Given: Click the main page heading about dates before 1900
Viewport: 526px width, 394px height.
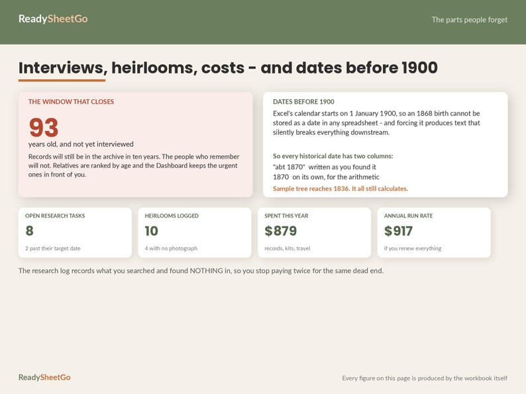Looking at the screenshot, I should (228, 67).
